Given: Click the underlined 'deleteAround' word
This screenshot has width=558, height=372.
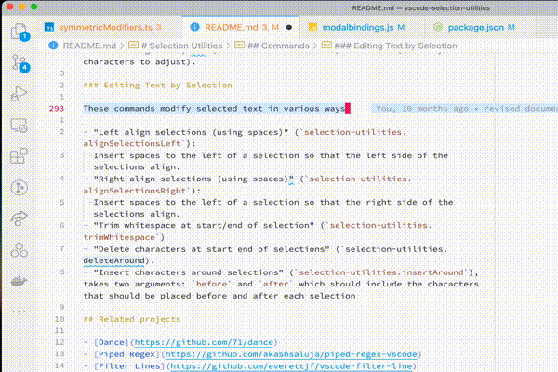Looking at the screenshot, I should coord(113,260).
